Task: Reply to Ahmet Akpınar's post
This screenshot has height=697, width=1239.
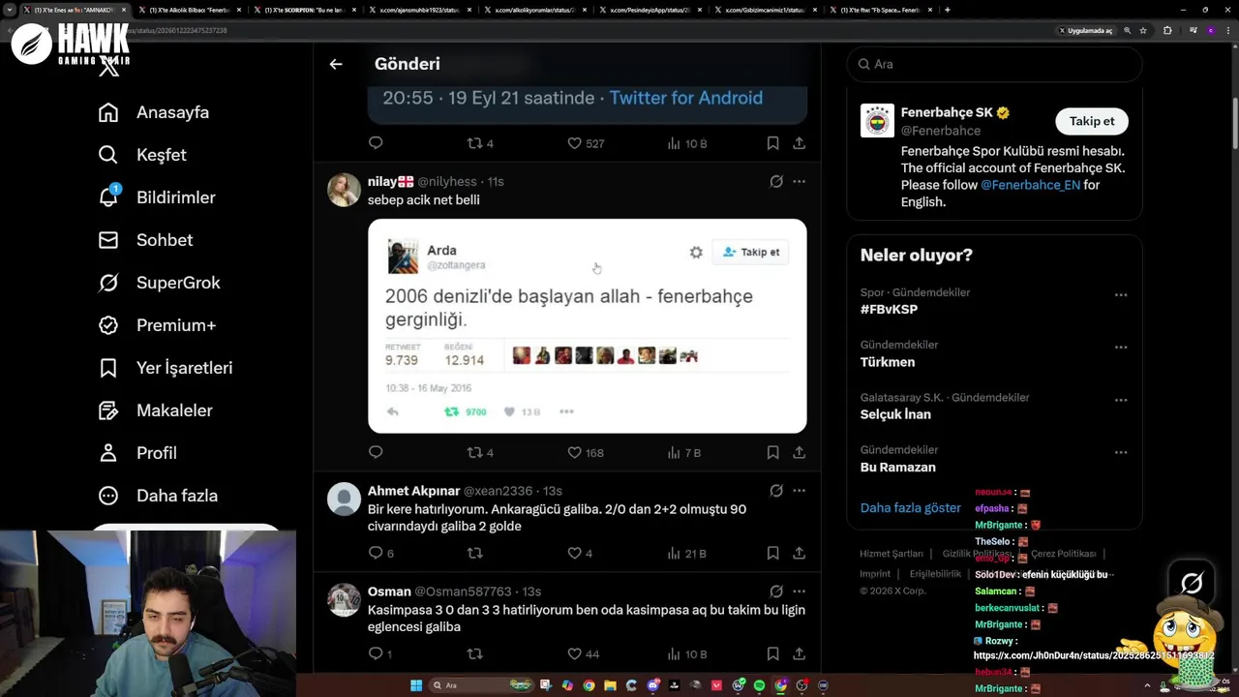Action: click(380, 553)
